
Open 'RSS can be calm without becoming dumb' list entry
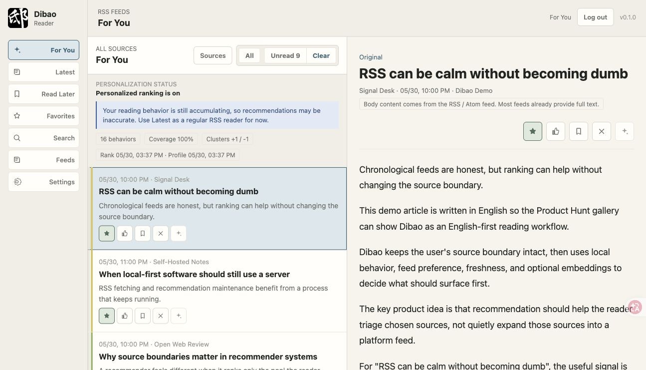pos(218,208)
